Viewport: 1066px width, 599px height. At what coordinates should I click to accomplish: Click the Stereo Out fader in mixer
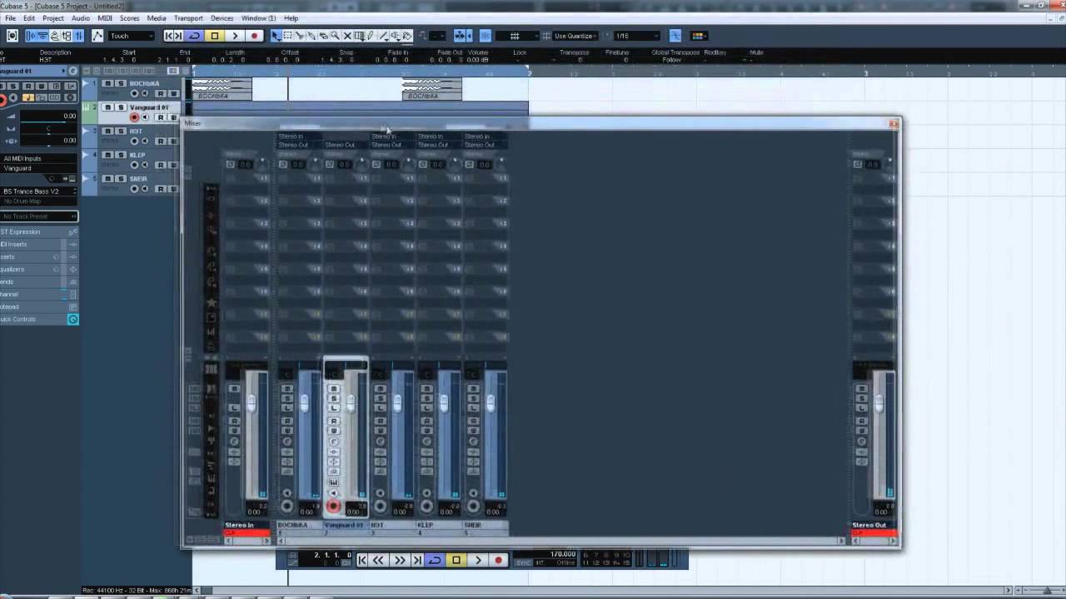tap(879, 403)
